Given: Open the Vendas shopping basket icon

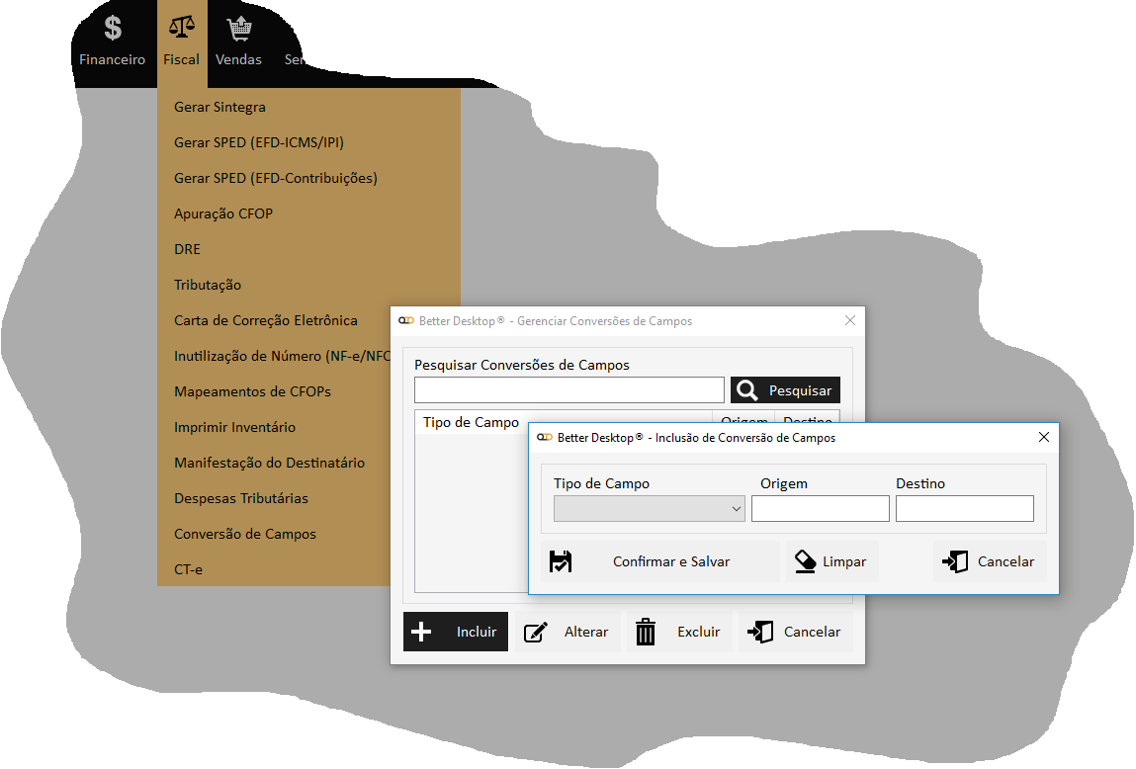Looking at the screenshot, I should coord(238,28).
